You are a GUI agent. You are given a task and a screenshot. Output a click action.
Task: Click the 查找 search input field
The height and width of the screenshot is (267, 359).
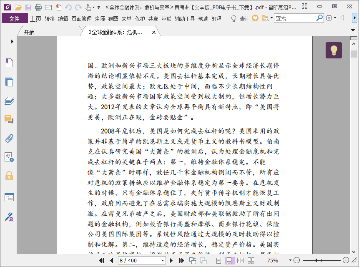295,18
